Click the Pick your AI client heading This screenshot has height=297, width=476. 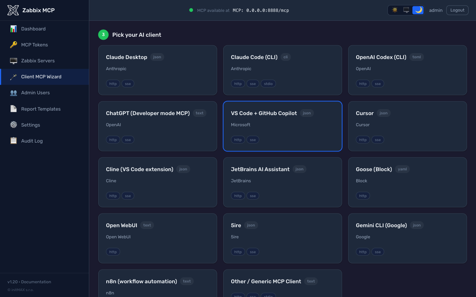click(x=137, y=35)
